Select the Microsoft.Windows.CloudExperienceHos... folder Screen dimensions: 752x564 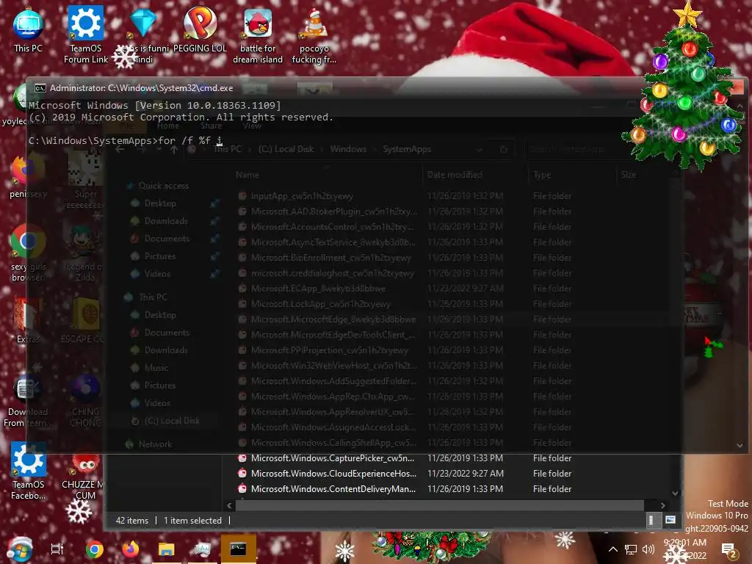click(334, 474)
